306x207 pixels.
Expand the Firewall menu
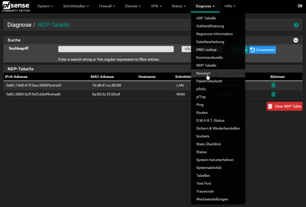click(x=107, y=6)
